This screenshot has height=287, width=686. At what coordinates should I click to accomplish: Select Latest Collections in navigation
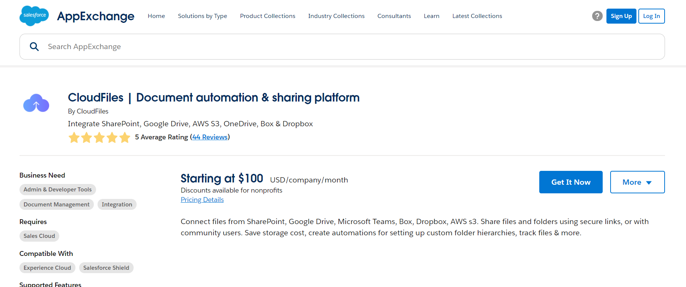tap(477, 16)
